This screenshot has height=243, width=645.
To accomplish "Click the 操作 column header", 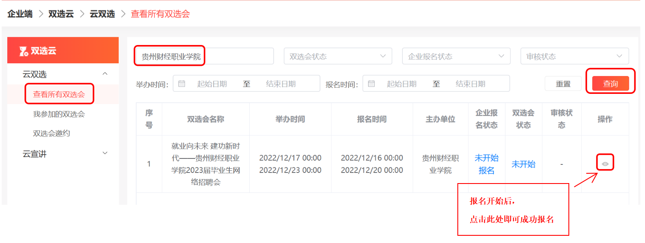I will (605, 119).
